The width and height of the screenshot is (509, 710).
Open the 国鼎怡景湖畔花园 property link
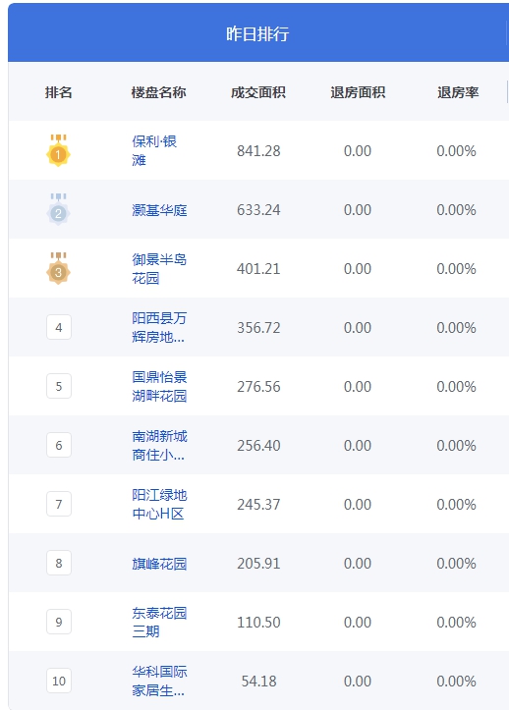(x=159, y=386)
